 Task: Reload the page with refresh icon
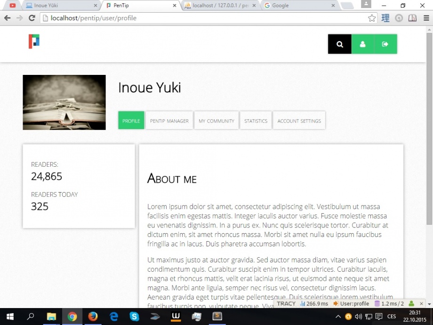[x=32, y=18]
